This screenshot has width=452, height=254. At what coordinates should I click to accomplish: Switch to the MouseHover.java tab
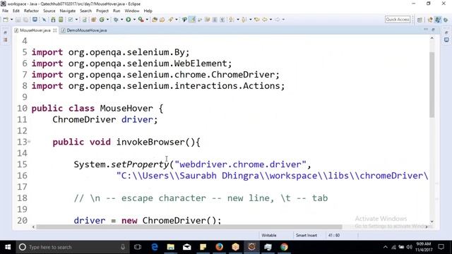click(35, 30)
